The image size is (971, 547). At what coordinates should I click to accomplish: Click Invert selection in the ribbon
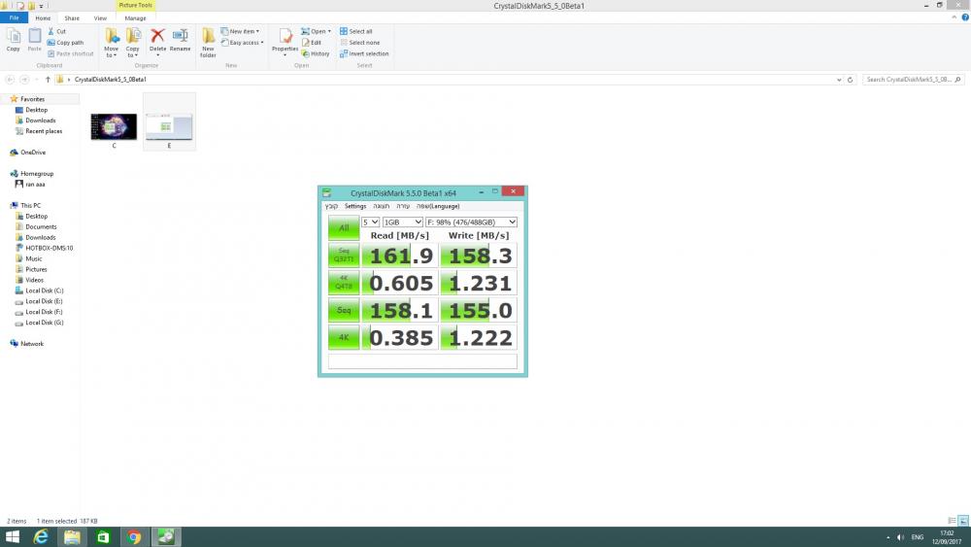pyautogui.click(x=364, y=53)
